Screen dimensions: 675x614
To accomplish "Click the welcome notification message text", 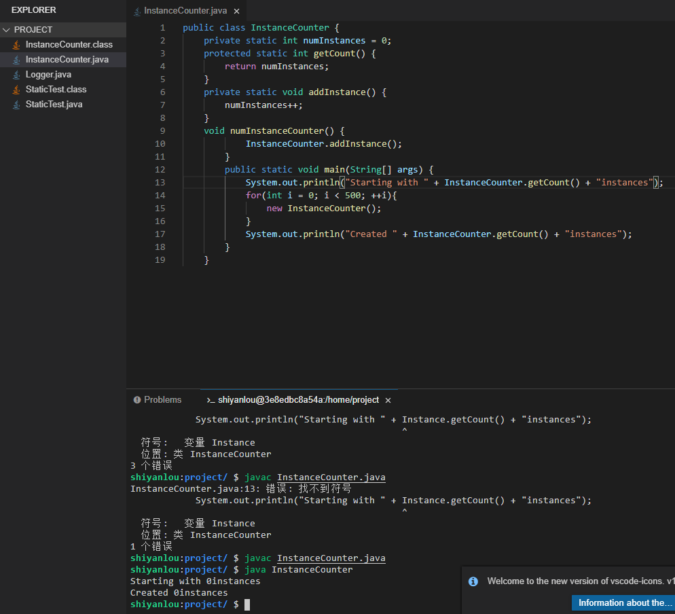I will coord(581,581).
